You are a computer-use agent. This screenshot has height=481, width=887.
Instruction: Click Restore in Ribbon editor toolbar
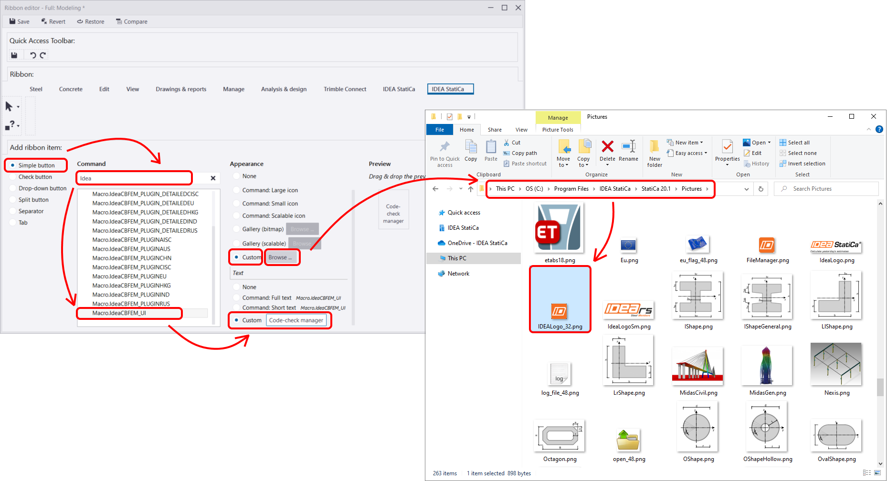tap(91, 21)
